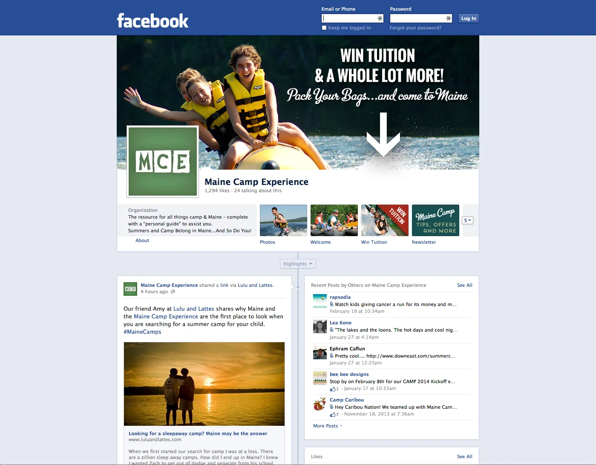Click the like icon on bee bee designs post
Image resolution: width=596 pixels, height=465 pixels.
pos(333,389)
